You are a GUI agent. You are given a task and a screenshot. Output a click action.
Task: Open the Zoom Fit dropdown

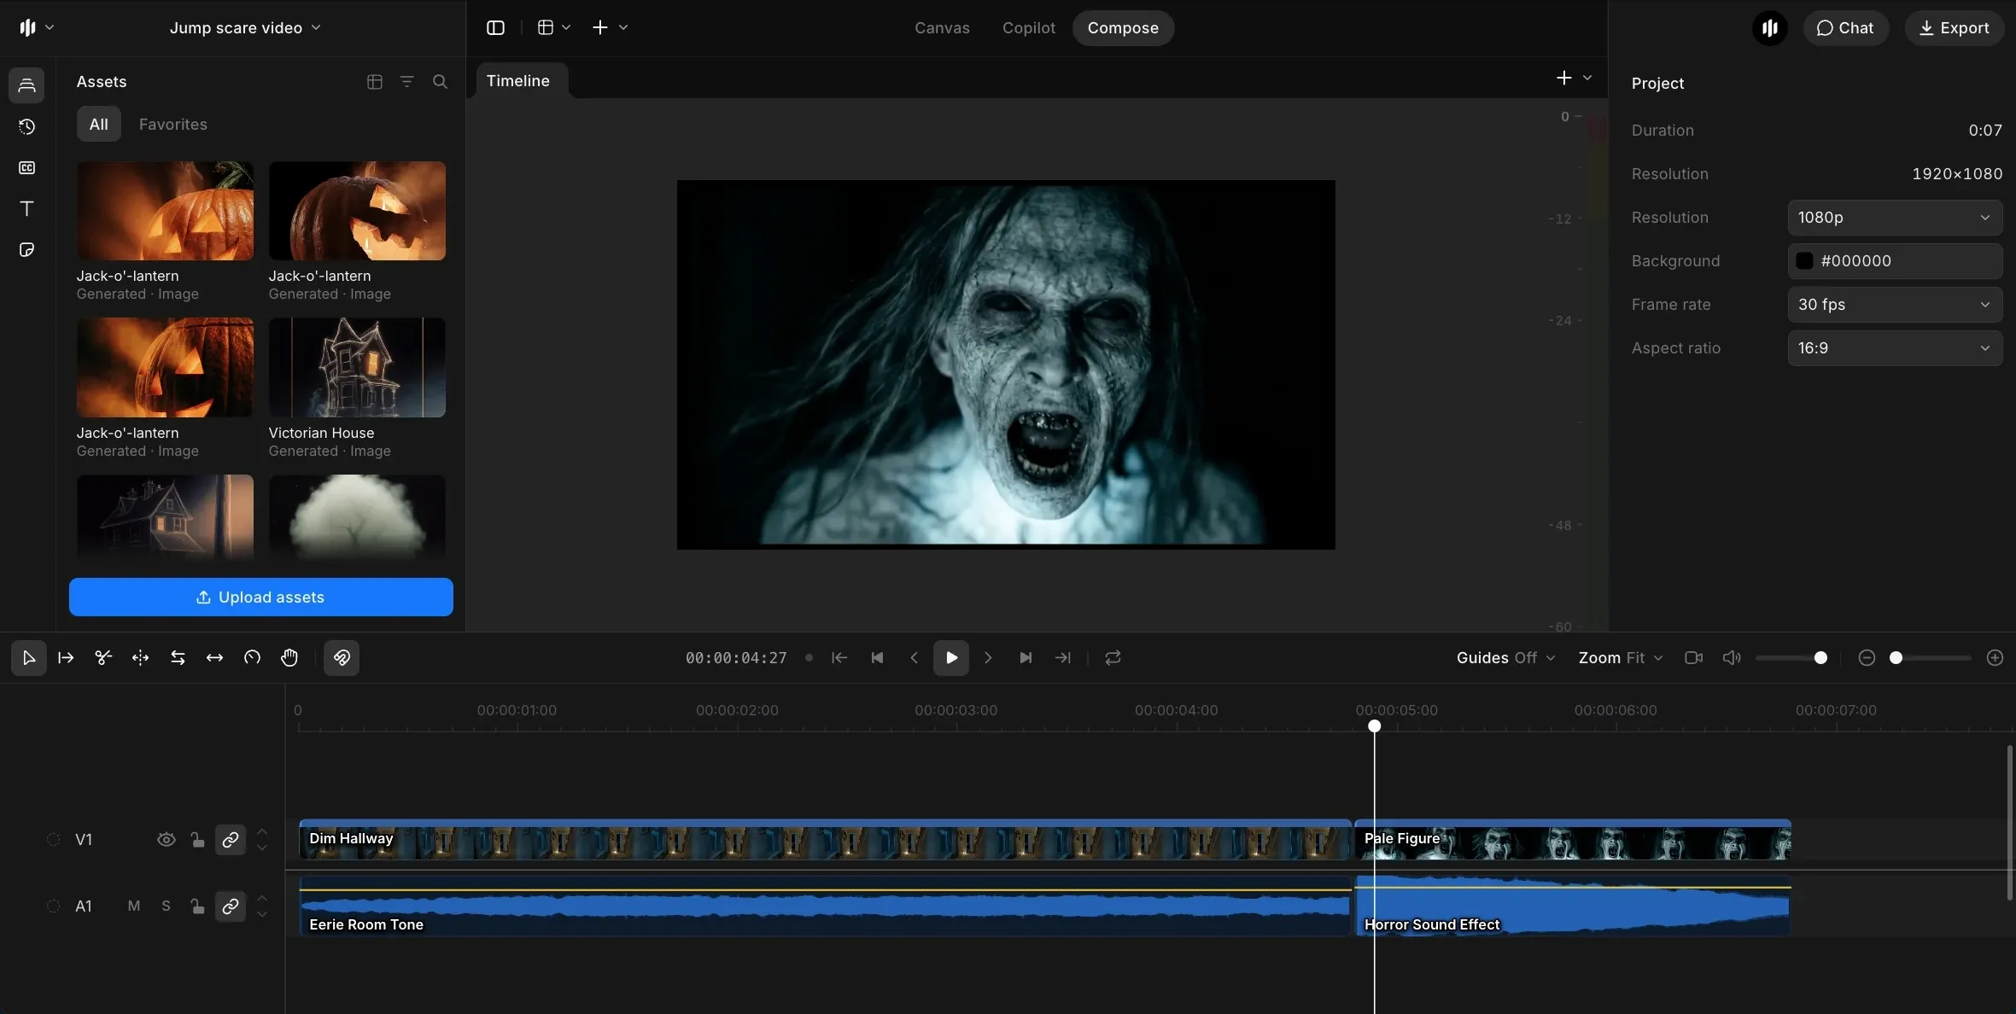[x=1621, y=657]
